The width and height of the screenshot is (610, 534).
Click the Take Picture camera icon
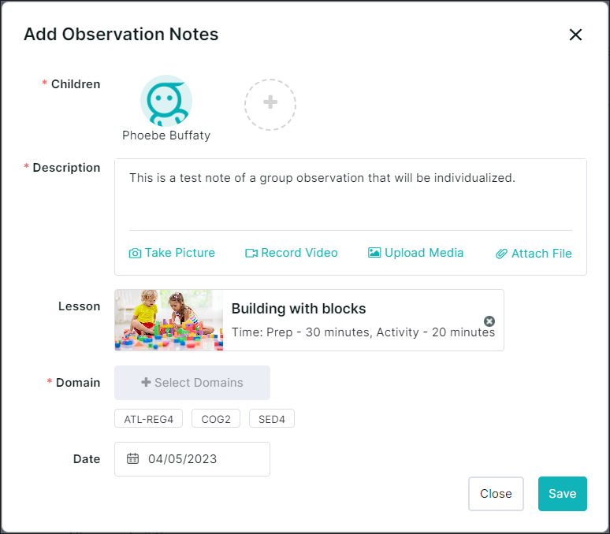tap(136, 254)
